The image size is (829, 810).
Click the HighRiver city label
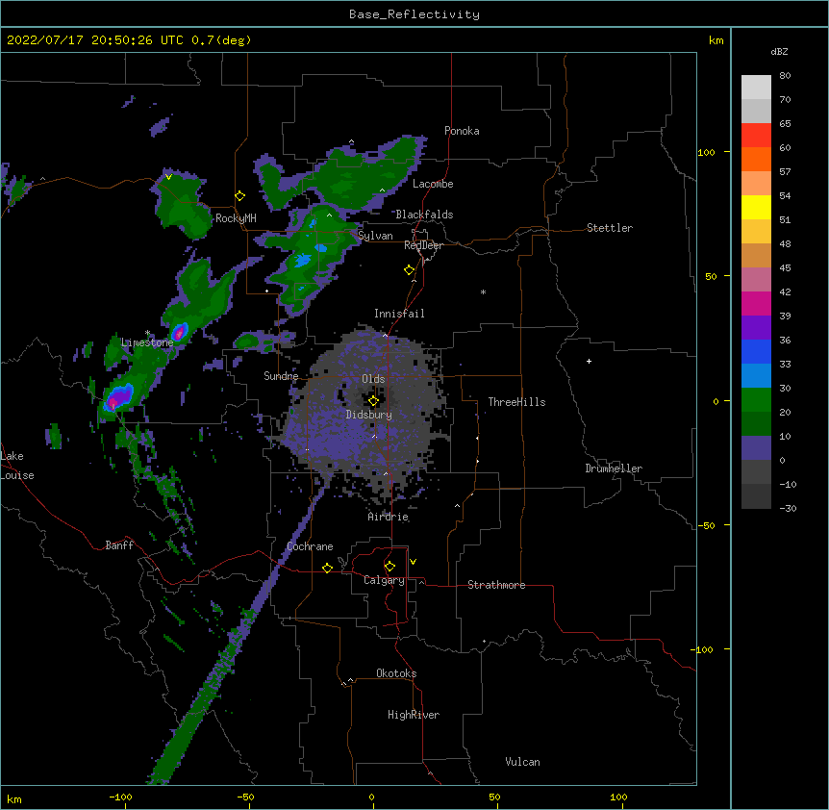(414, 715)
